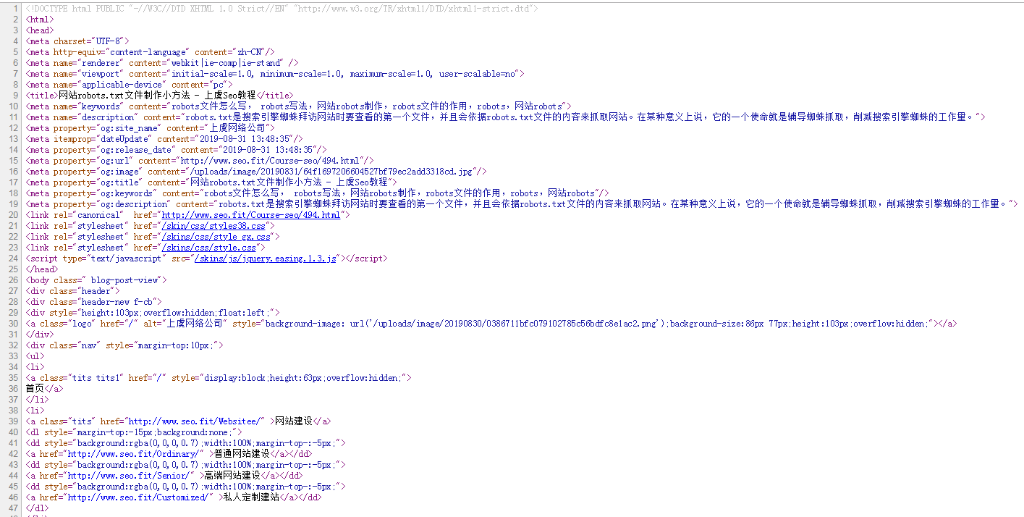
Task: Click the title tag text on line 9
Action: (159, 96)
